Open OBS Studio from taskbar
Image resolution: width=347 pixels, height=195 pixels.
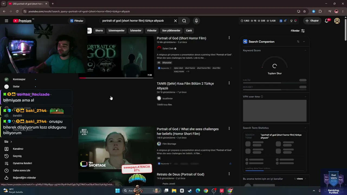coord(214,191)
